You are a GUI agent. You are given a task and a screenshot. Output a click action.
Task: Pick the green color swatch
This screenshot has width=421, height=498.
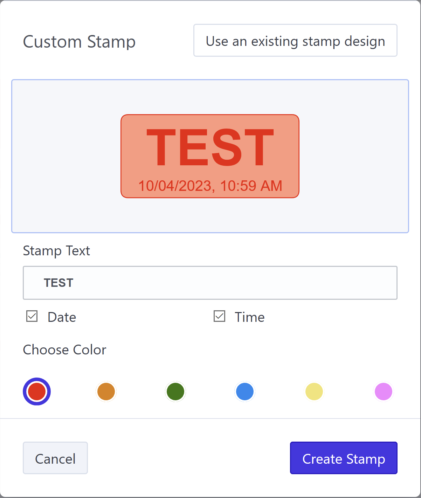175,392
